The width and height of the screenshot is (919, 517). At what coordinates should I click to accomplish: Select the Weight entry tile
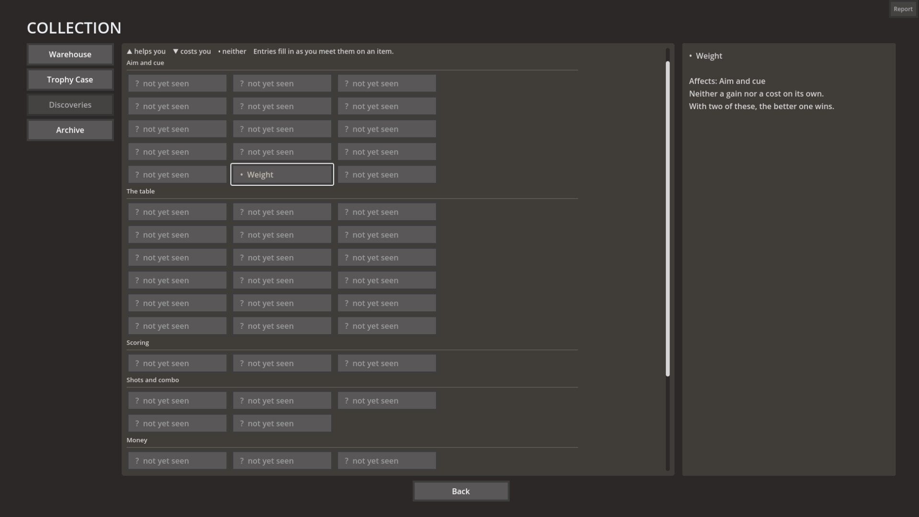282,175
